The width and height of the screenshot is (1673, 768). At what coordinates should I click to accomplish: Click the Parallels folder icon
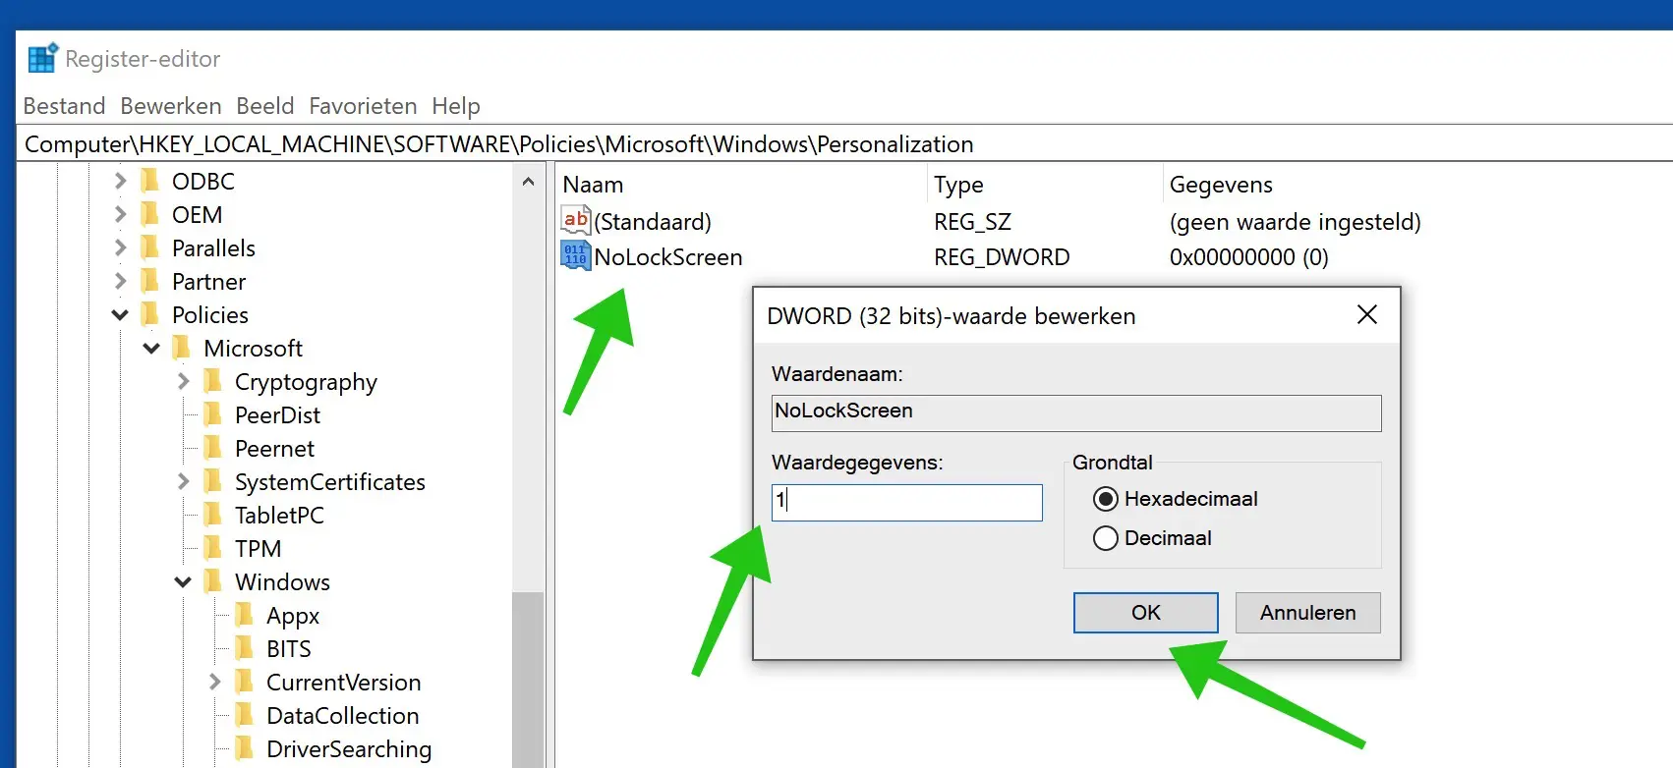tap(150, 247)
